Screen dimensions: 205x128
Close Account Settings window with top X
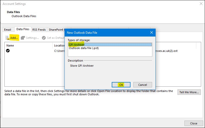[201, 4]
